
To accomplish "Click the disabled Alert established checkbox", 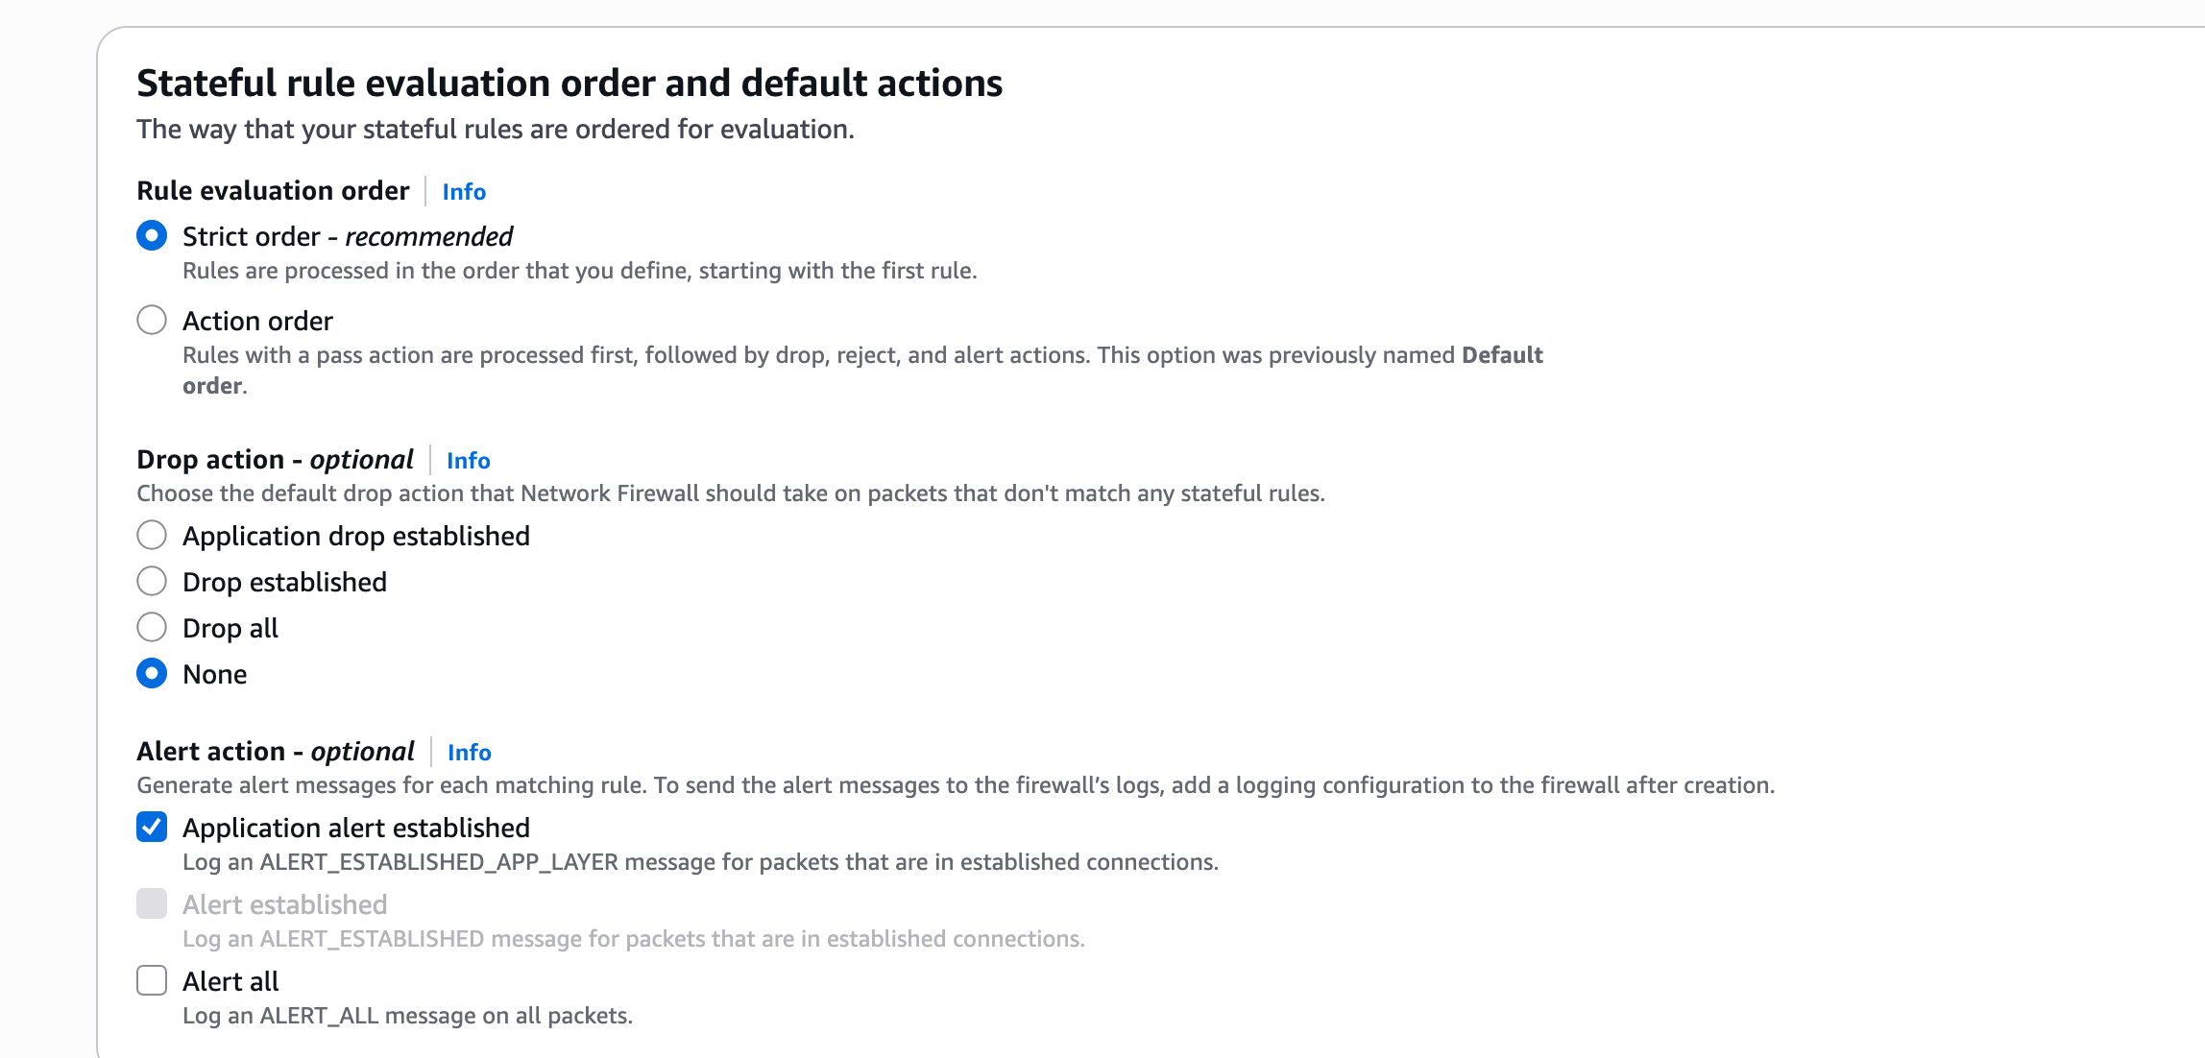I will 152,904.
